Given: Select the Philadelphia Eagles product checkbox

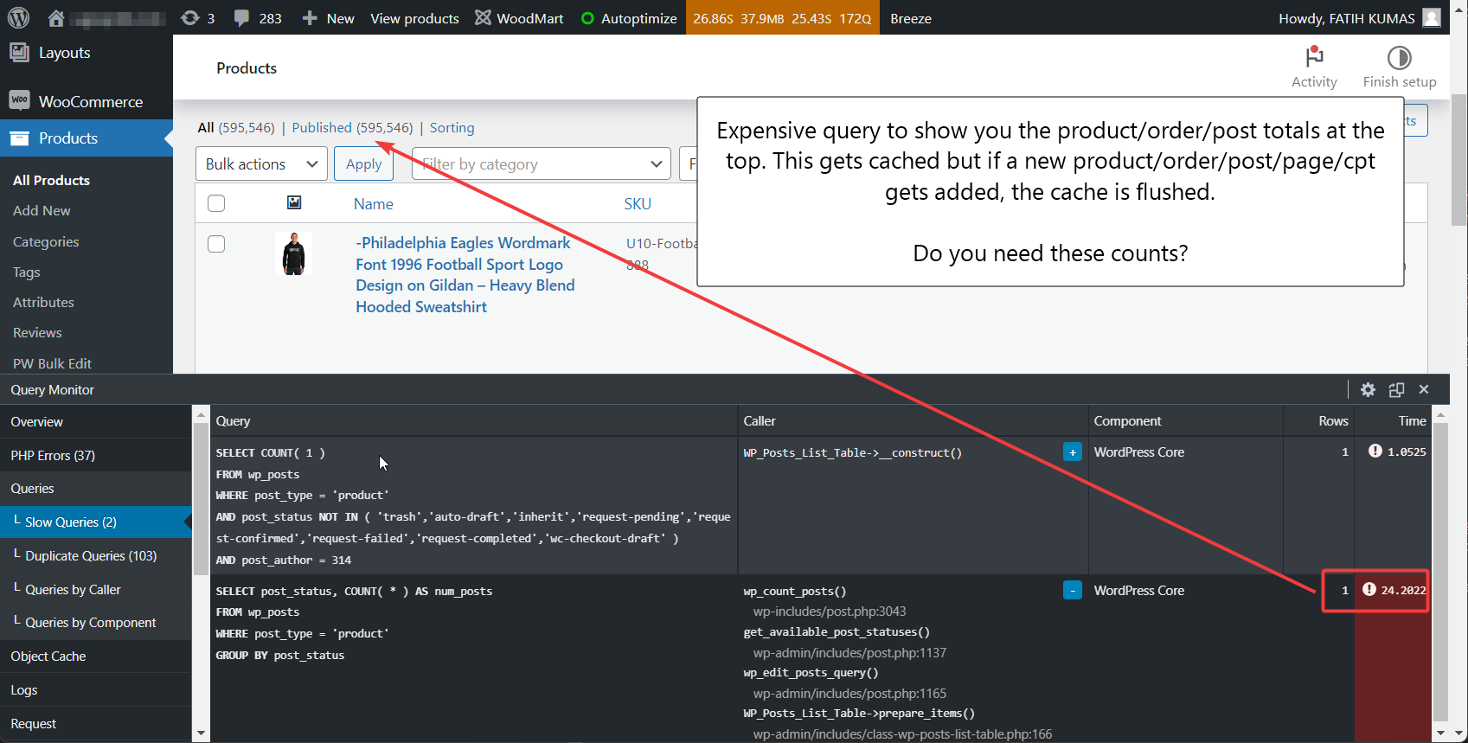Looking at the screenshot, I should [216, 244].
